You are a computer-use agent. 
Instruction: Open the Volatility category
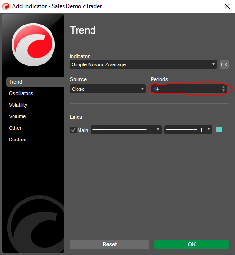[18, 105]
